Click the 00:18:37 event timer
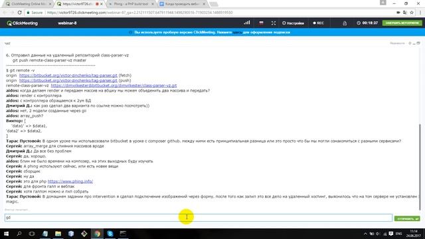The height and width of the screenshot is (239, 425). pos(367,23)
